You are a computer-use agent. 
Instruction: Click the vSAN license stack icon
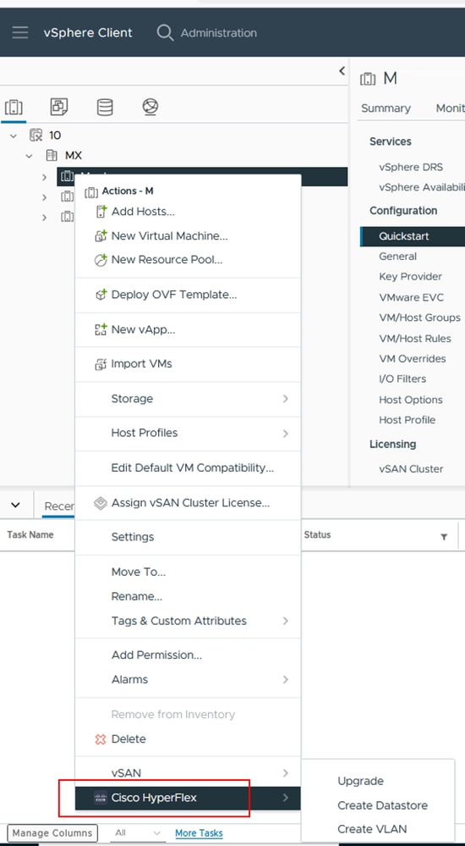coord(101,503)
